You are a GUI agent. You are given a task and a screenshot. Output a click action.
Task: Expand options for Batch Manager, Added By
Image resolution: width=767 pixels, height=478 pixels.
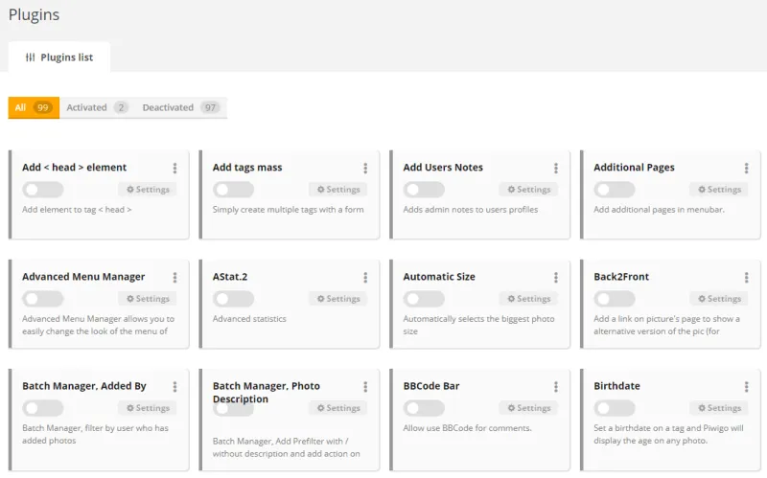coord(174,386)
